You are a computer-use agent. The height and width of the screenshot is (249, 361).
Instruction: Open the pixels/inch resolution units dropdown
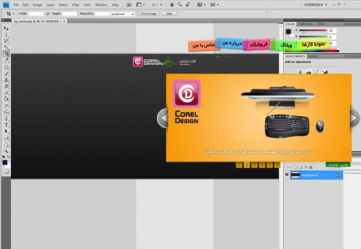pyautogui.click(x=124, y=13)
